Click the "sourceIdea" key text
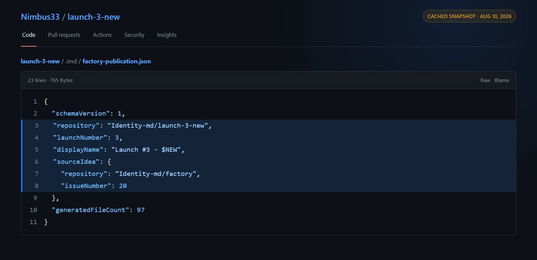 (x=77, y=162)
